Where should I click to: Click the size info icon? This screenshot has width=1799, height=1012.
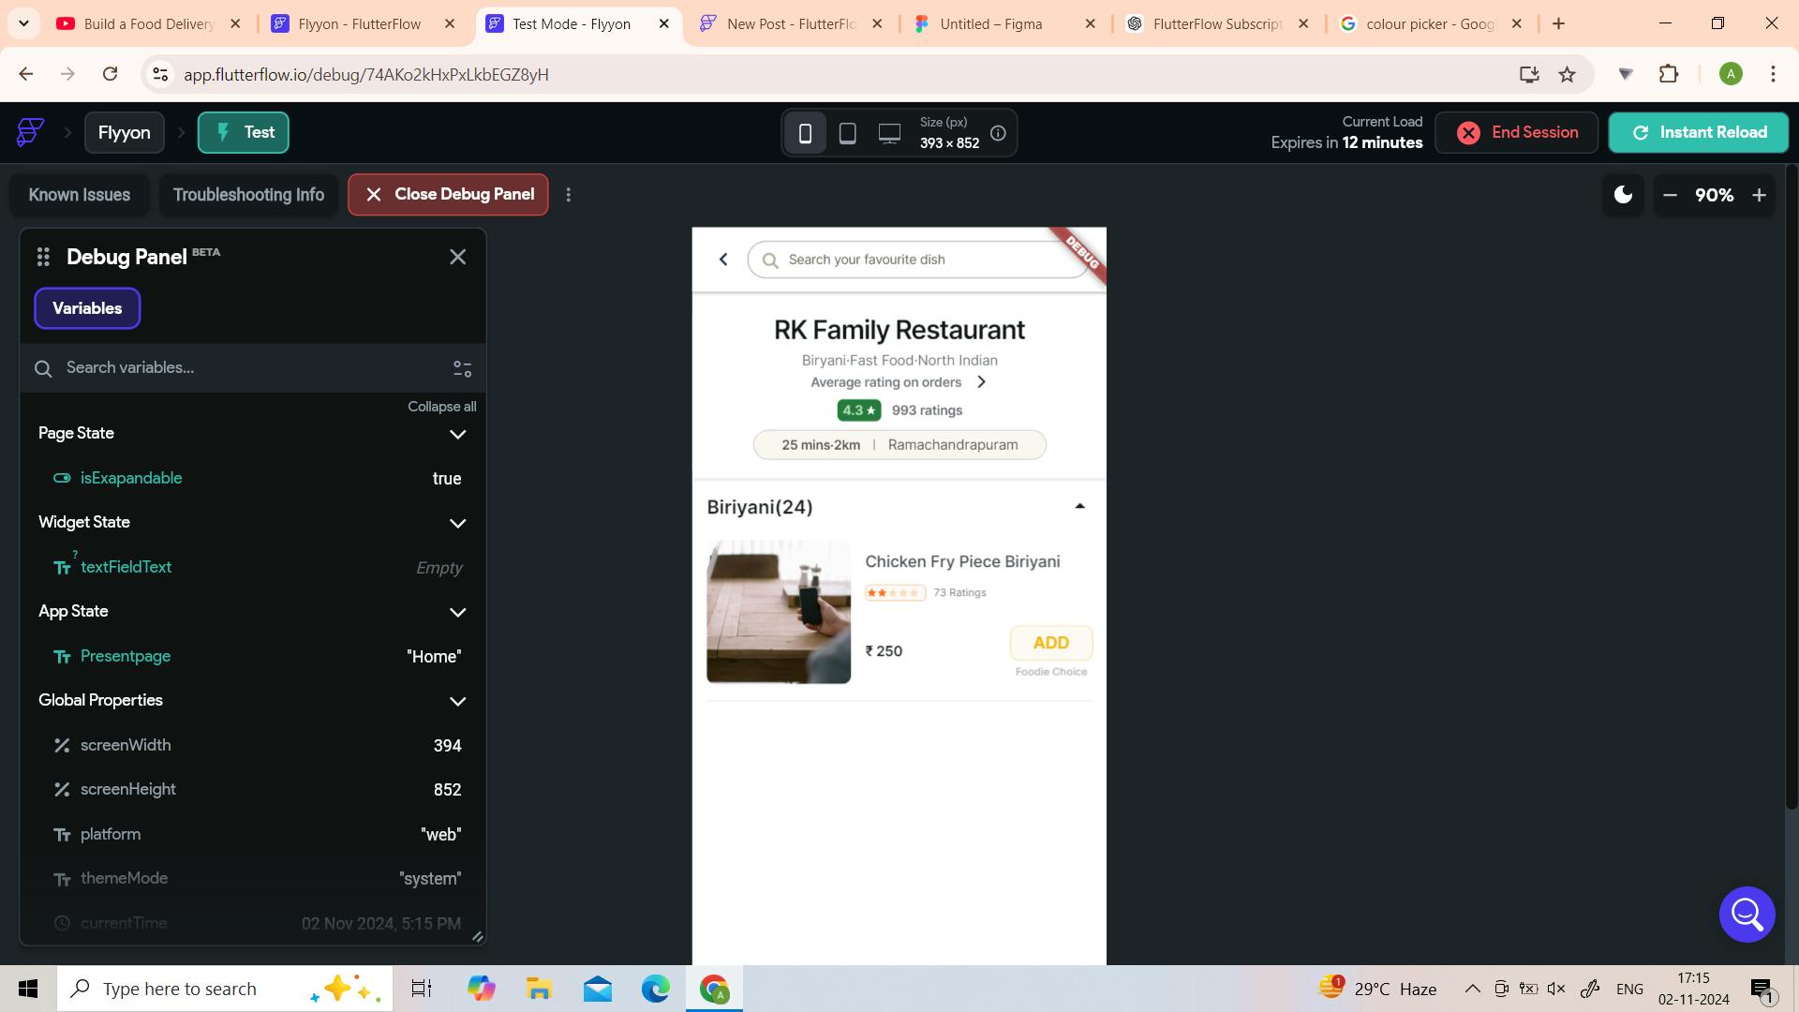click(998, 133)
